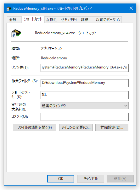Click the 場所: label

click(15, 58)
